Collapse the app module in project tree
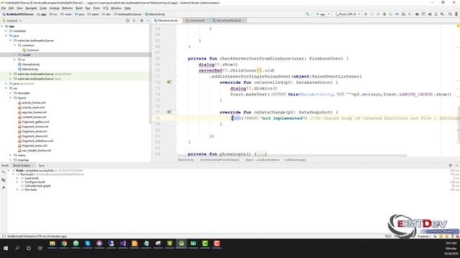This screenshot has height=258, width=460. click(2, 27)
